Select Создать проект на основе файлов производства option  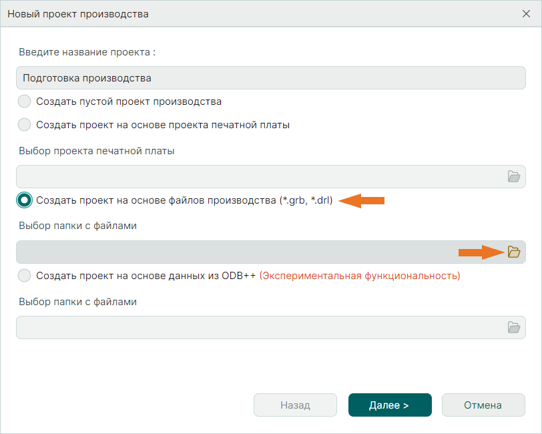[24, 200]
